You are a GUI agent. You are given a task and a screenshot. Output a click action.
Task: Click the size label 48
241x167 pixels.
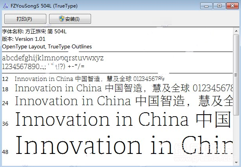(5, 152)
